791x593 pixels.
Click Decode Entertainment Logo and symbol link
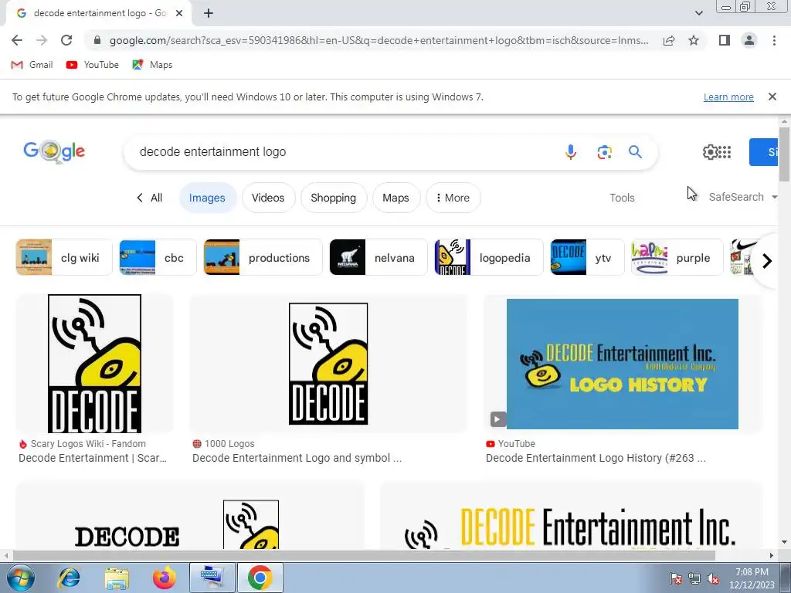tap(297, 458)
